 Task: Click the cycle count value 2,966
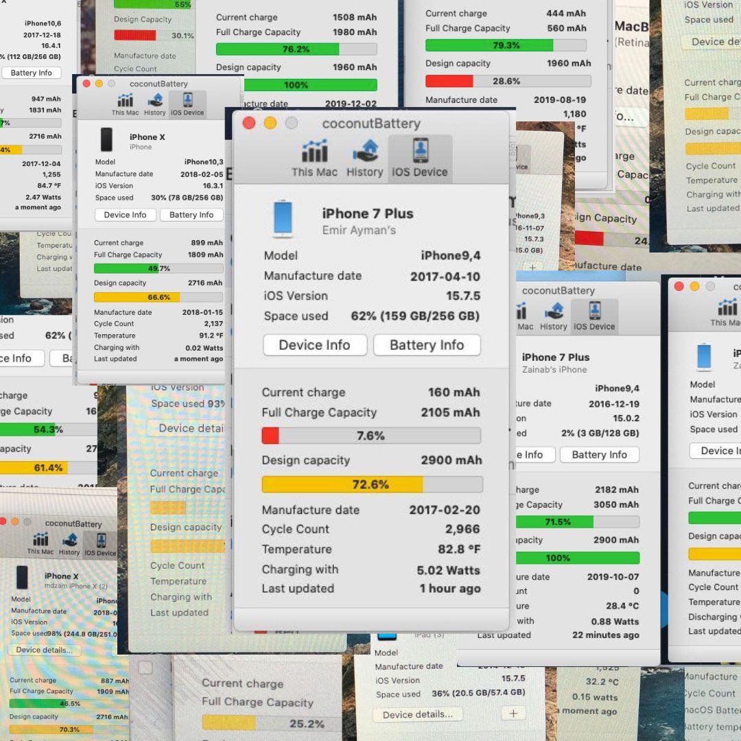coord(462,529)
